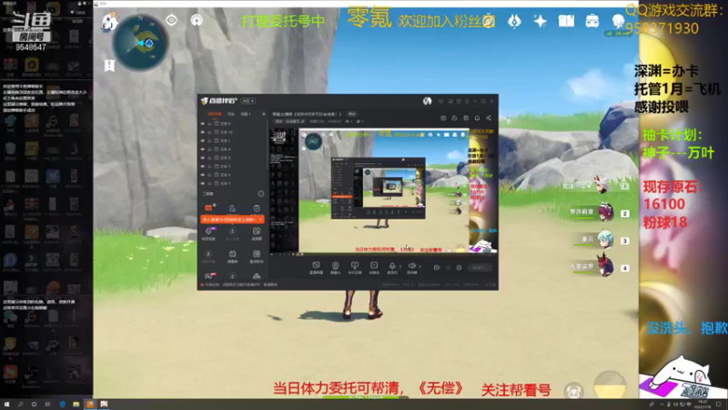This screenshot has height=410, width=728.
Task: Click the eye-shaped icon beside the minimap
Action: tap(171, 20)
